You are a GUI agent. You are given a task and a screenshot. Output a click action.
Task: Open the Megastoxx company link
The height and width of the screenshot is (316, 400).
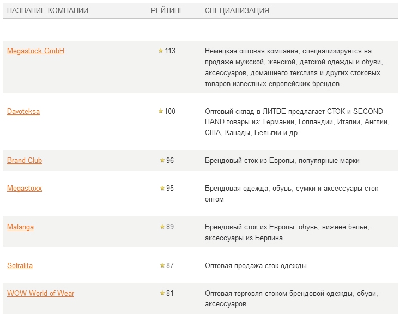(x=25, y=188)
